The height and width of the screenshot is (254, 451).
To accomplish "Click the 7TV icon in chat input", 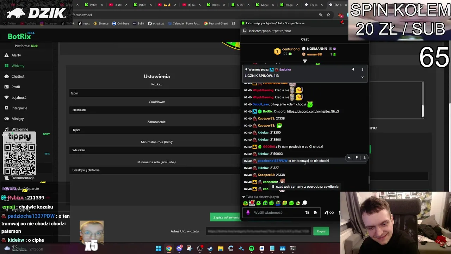I will pos(307,212).
